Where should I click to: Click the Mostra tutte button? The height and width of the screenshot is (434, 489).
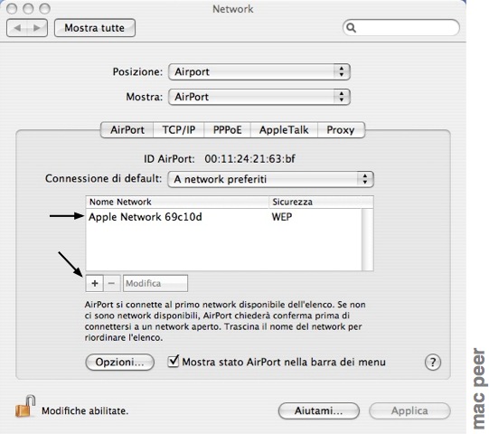pyautogui.click(x=95, y=28)
